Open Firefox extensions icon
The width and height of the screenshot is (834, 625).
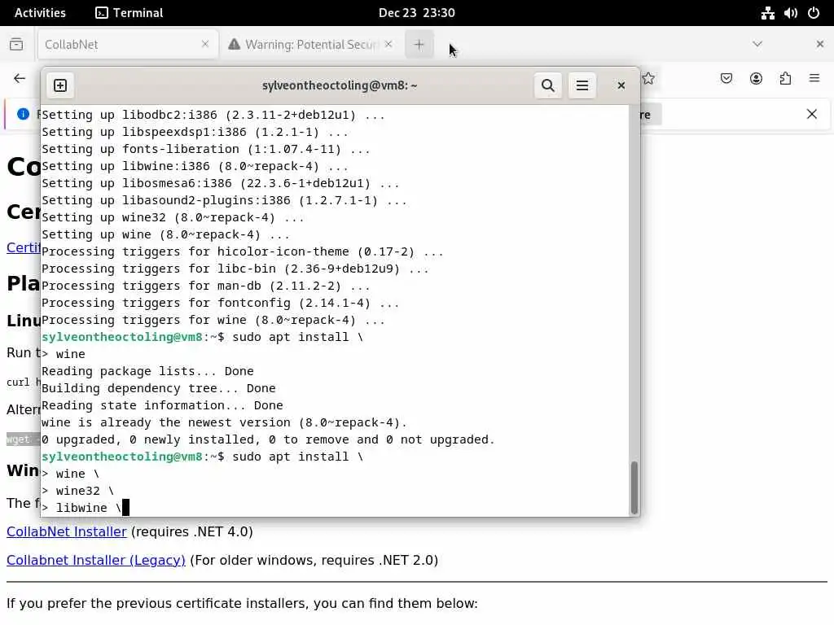[785, 79]
